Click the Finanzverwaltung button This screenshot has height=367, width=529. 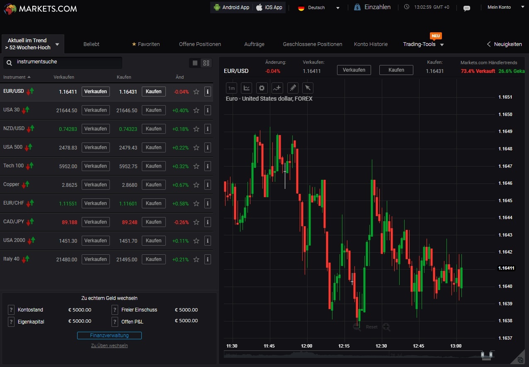point(109,336)
